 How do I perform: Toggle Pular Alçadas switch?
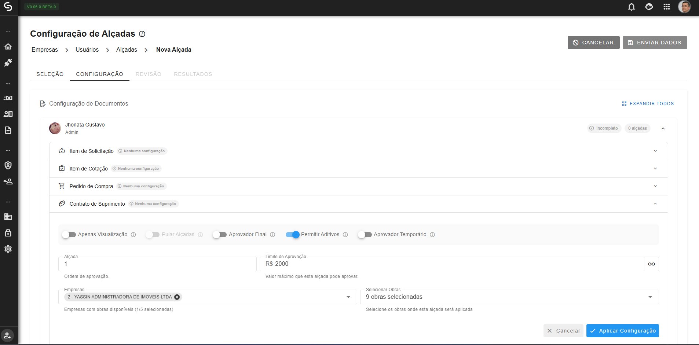click(x=152, y=235)
